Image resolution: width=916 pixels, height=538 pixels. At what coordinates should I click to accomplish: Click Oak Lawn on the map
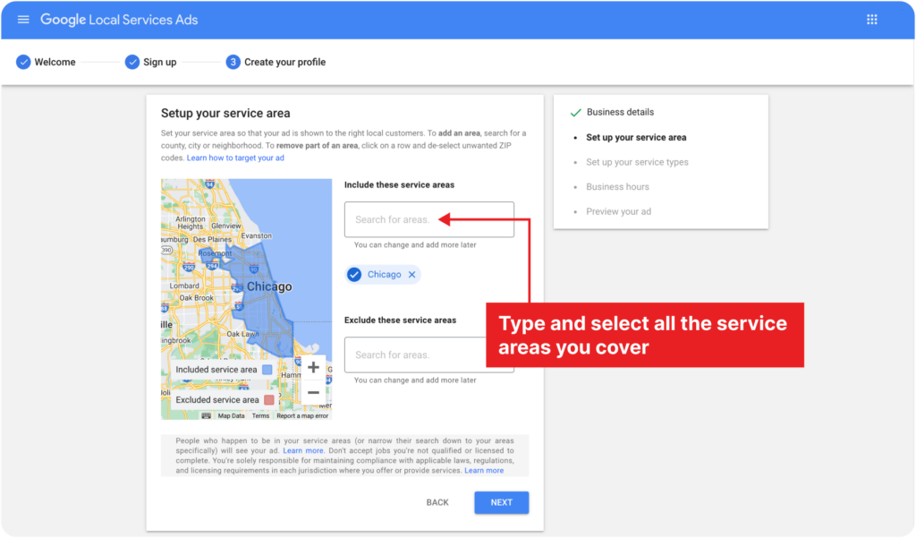pyautogui.click(x=242, y=334)
